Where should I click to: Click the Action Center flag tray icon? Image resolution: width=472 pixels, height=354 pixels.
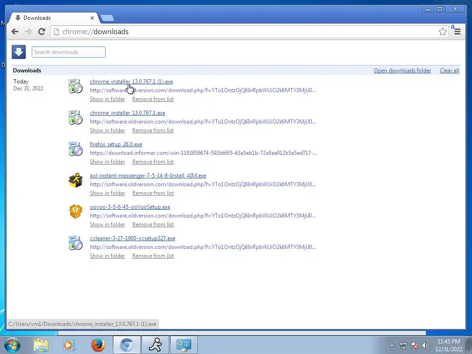(414, 345)
